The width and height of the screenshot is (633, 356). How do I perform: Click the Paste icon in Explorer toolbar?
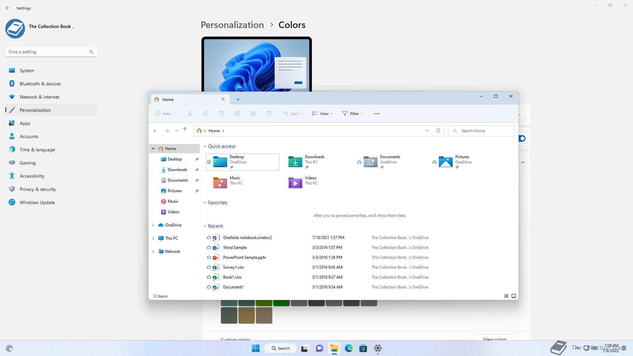coord(222,113)
